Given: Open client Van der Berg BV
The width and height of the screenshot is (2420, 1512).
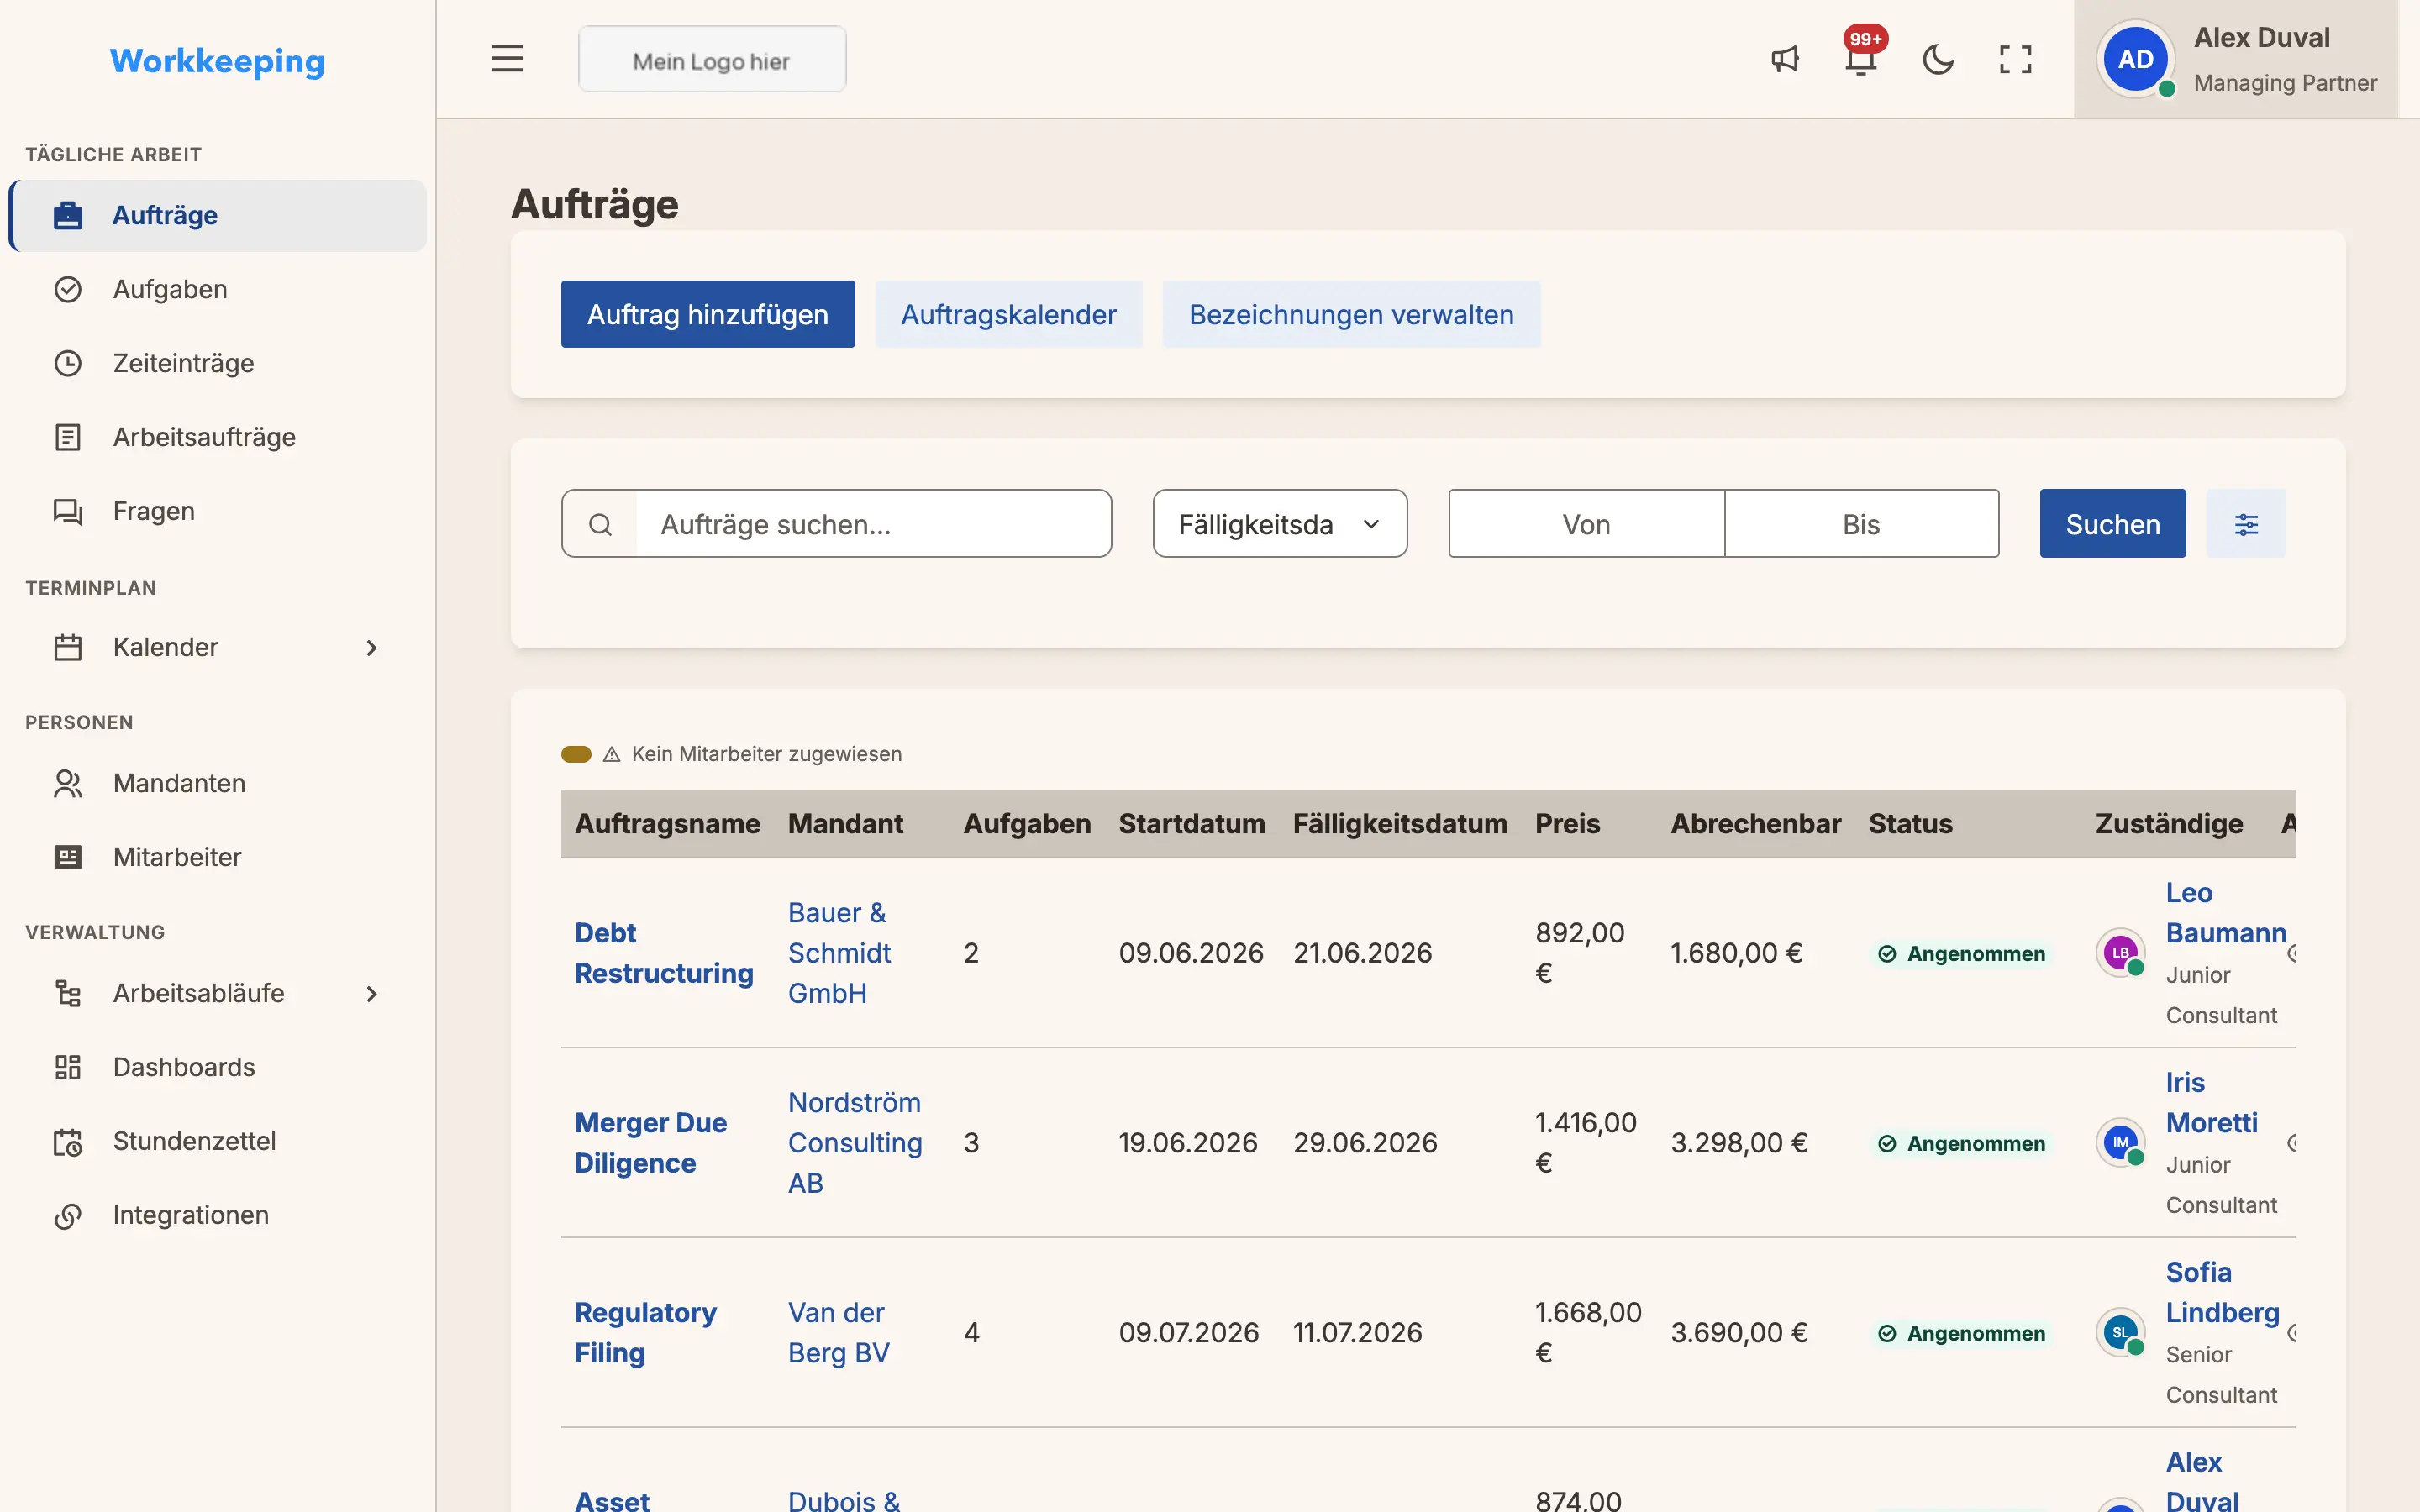Looking at the screenshot, I should [x=838, y=1332].
